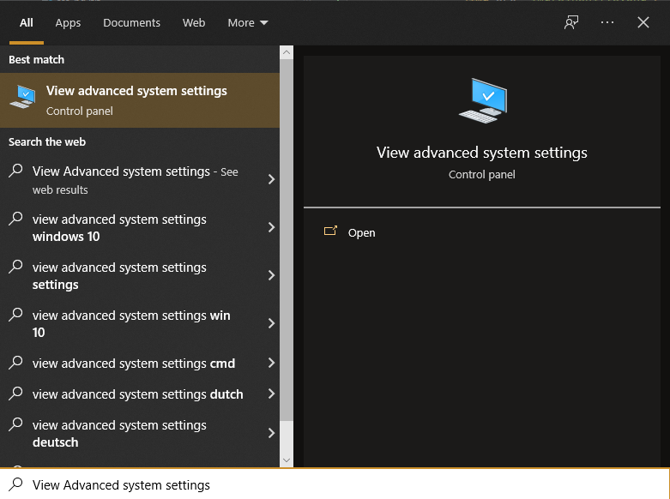670x499 pixels.
Task: Open the three-dots options menu
Action: pos(607,23)
